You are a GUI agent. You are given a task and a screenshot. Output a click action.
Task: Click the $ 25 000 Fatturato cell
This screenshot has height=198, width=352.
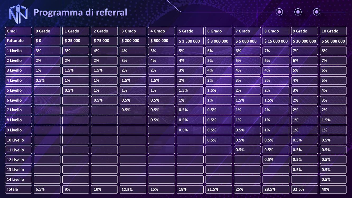76,41
